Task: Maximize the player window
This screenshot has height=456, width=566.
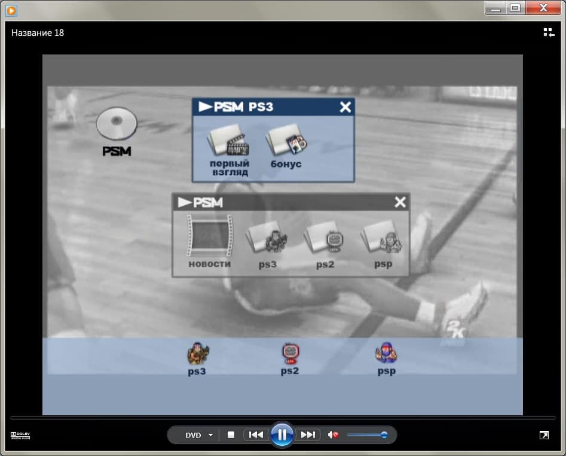Action: click(515, 8)
